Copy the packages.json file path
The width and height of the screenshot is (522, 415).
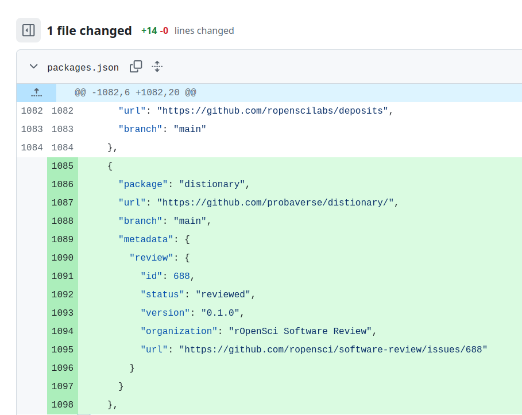pos(136,67)
